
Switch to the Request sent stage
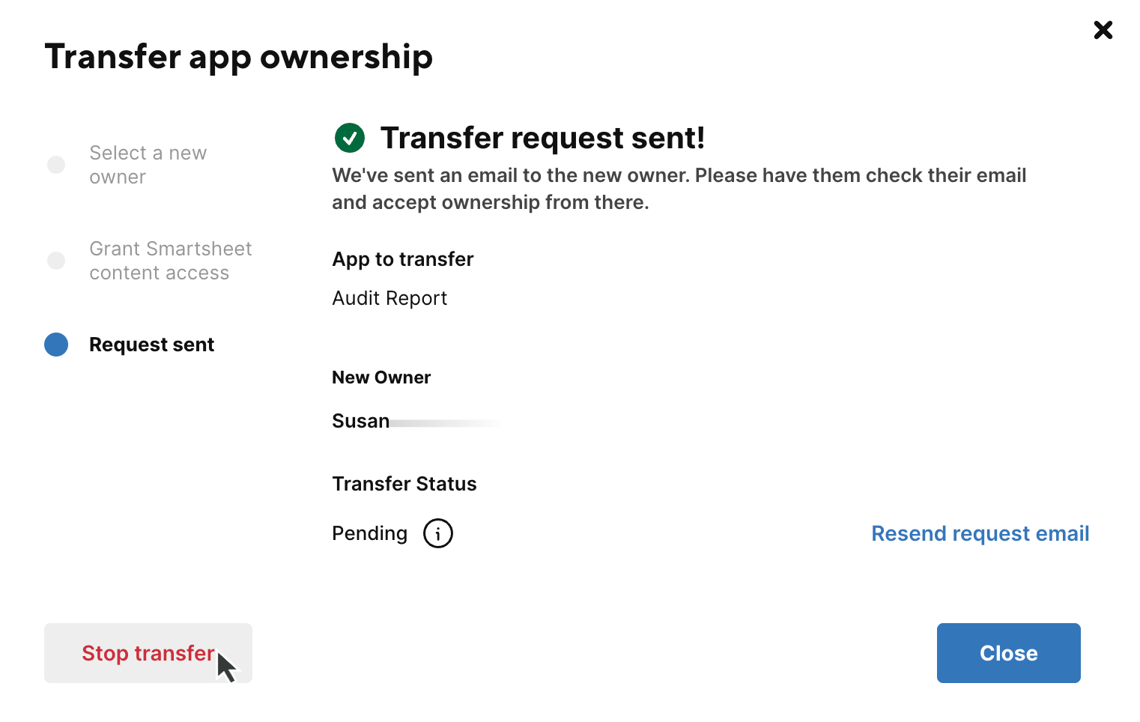coord(151,345)
